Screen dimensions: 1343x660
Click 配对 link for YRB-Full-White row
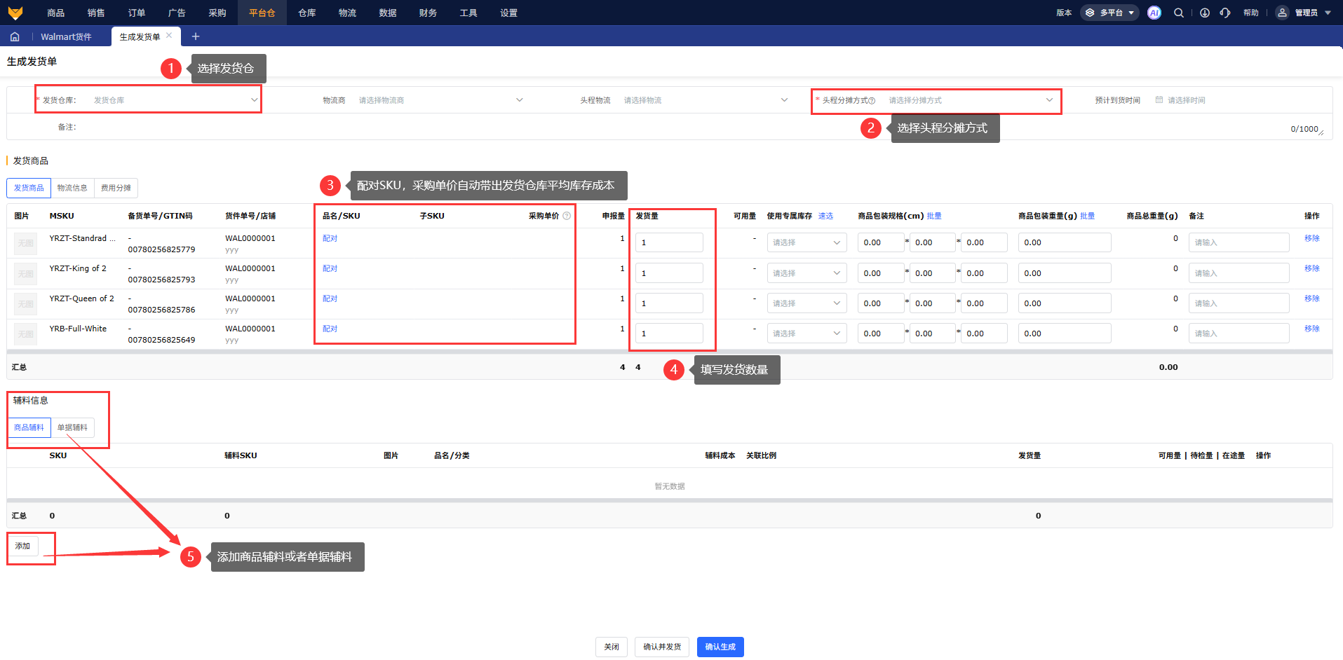330,329
